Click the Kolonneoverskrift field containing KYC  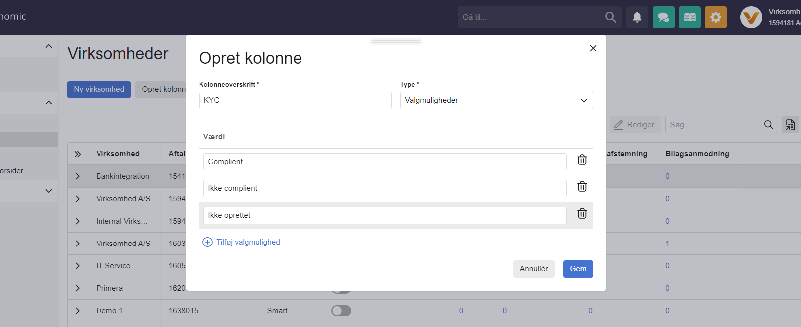pyautogui.click(x=295, y=100)
